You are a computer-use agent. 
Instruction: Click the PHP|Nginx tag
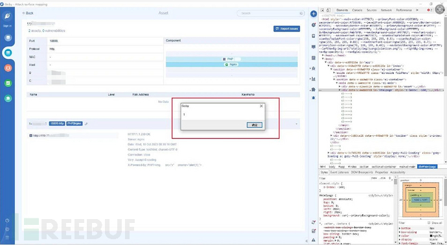[74, 124]
